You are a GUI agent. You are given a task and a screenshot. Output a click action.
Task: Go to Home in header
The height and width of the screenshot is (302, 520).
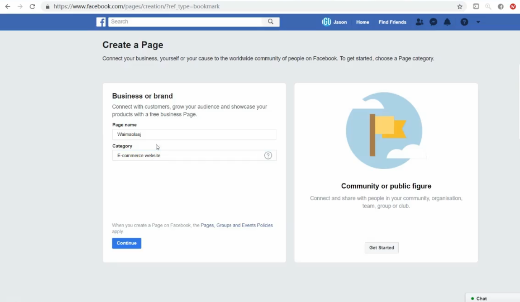[363, 22]
